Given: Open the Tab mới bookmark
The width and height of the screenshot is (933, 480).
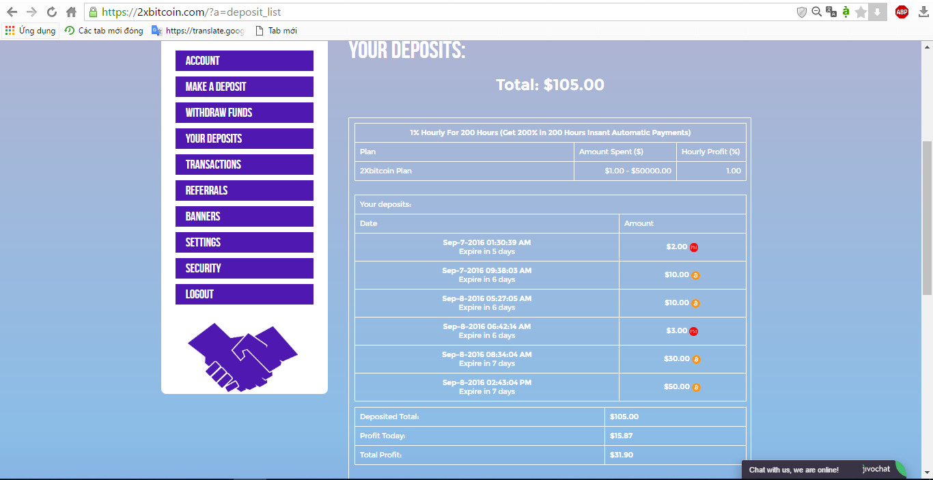Looking at the screenshot, I should click(x=276, y=31).
